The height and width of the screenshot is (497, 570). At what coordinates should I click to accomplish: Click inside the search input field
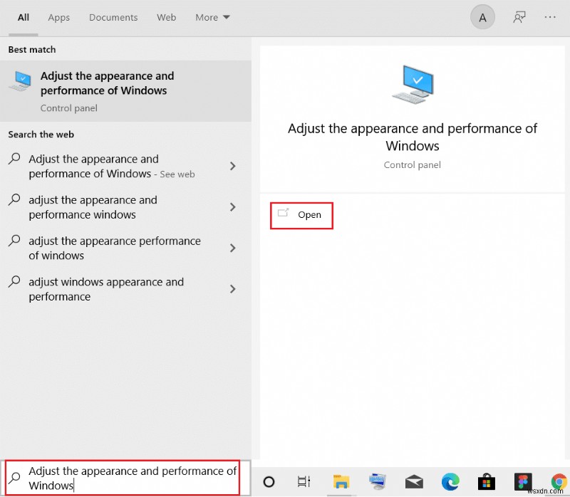coord(128,478)
